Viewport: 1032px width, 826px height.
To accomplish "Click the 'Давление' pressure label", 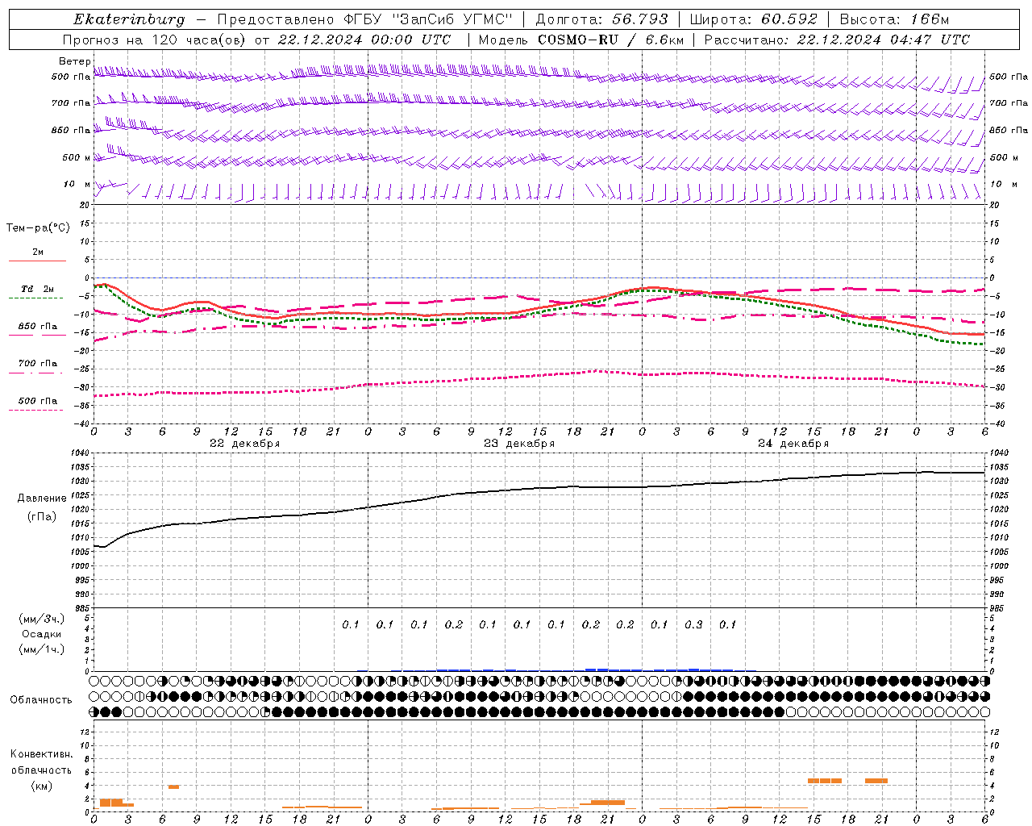I will coord(42,499).
